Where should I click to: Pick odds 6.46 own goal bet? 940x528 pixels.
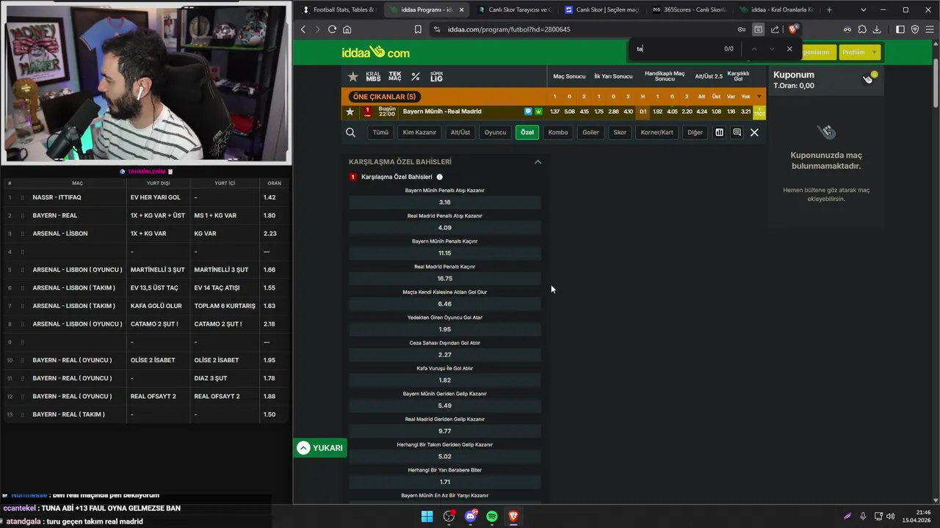pyautogui.click(x=444, y=304)
